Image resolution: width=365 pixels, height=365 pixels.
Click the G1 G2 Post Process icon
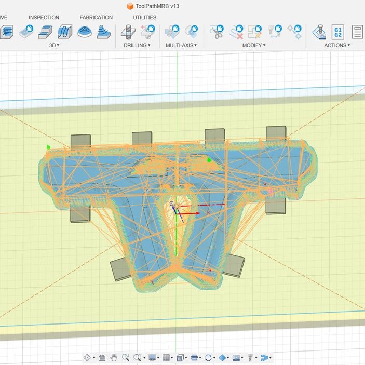click(x=337, y=32)
